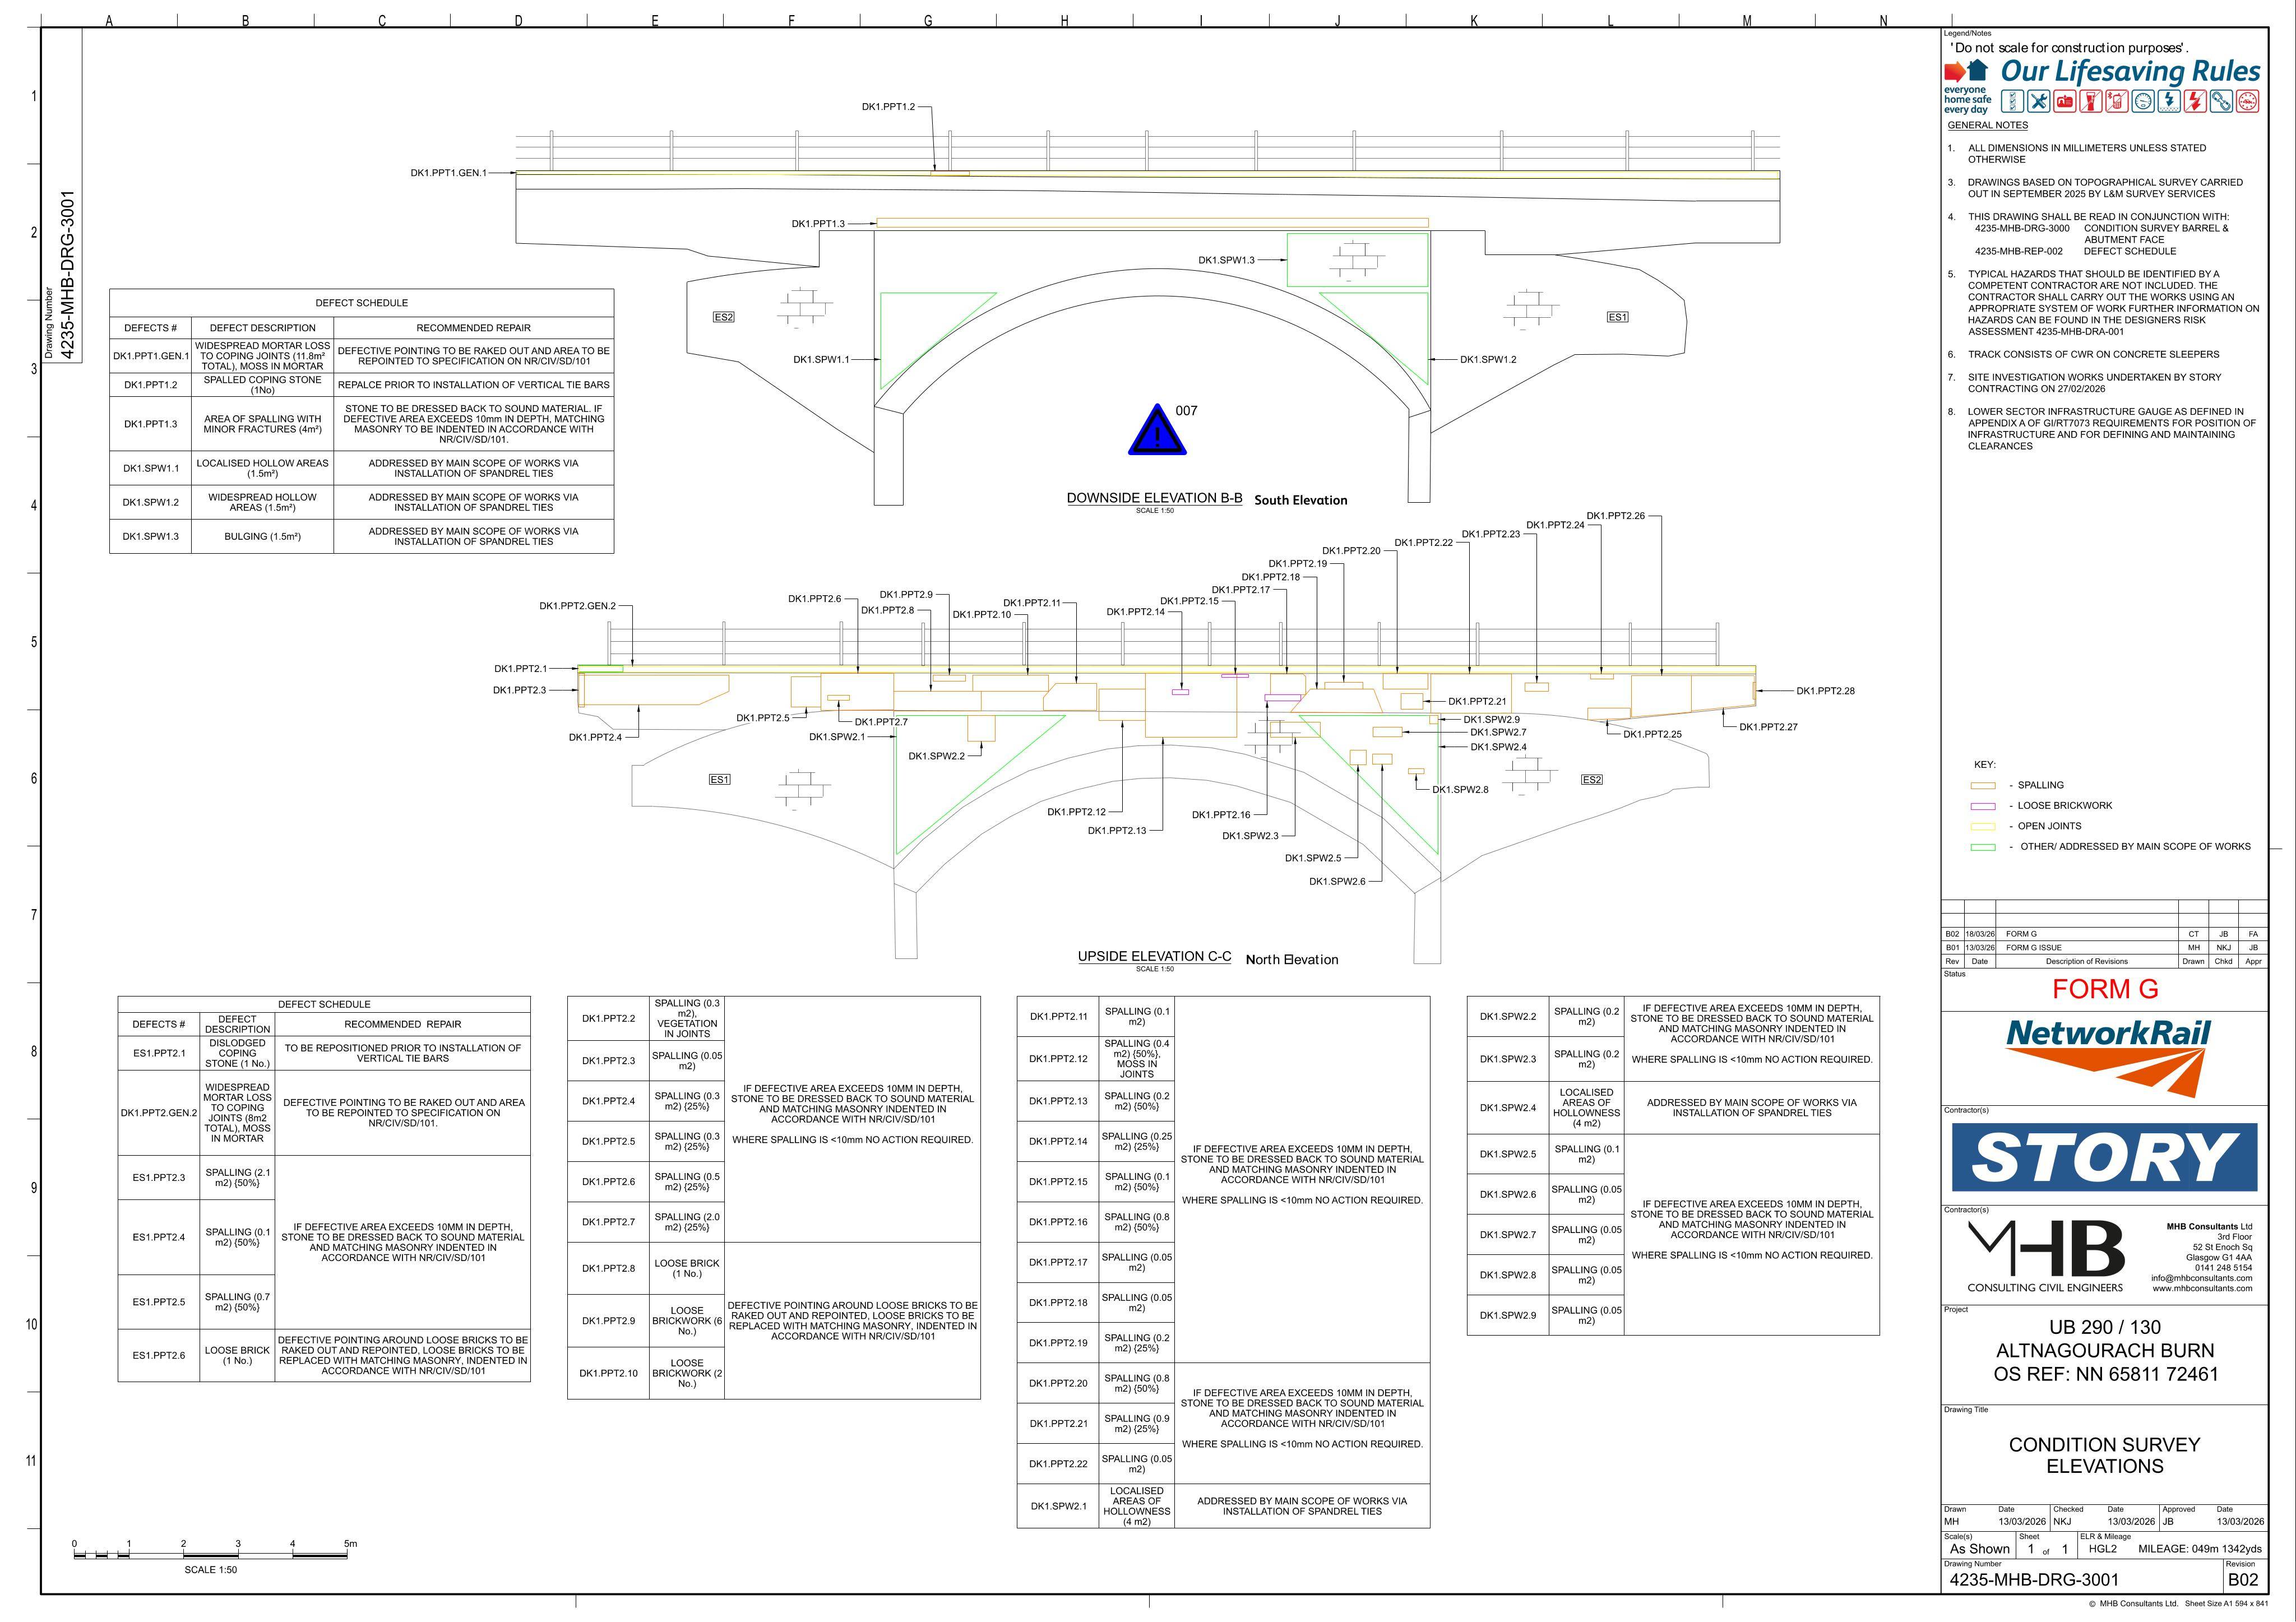This screenshot has width=2296, height=1622.
Task: Click the DK1.PPT2.26 callout label
Action: tap(1615, 516)
